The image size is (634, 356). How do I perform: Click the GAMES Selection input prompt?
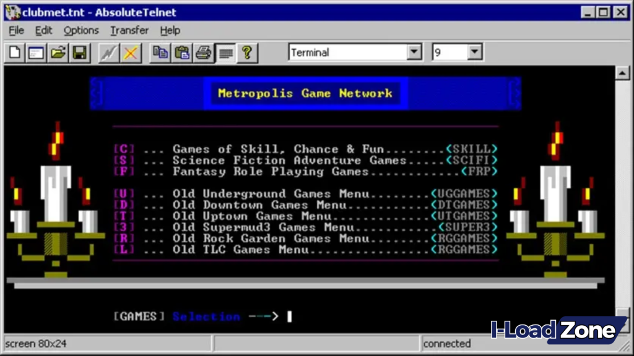coord(289,316)
